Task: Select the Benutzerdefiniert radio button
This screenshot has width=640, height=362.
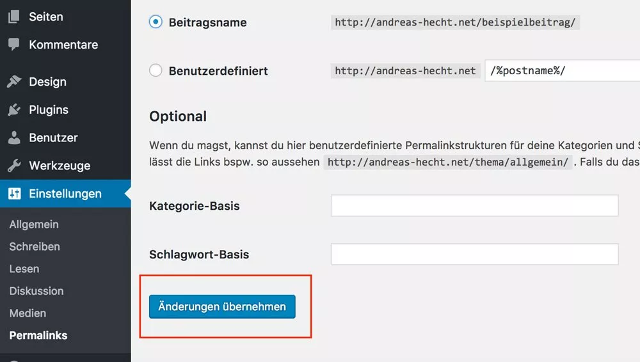Action: 156,70
